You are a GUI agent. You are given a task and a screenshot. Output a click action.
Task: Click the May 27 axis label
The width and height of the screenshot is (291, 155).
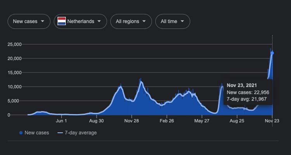(x=202, y=121)
